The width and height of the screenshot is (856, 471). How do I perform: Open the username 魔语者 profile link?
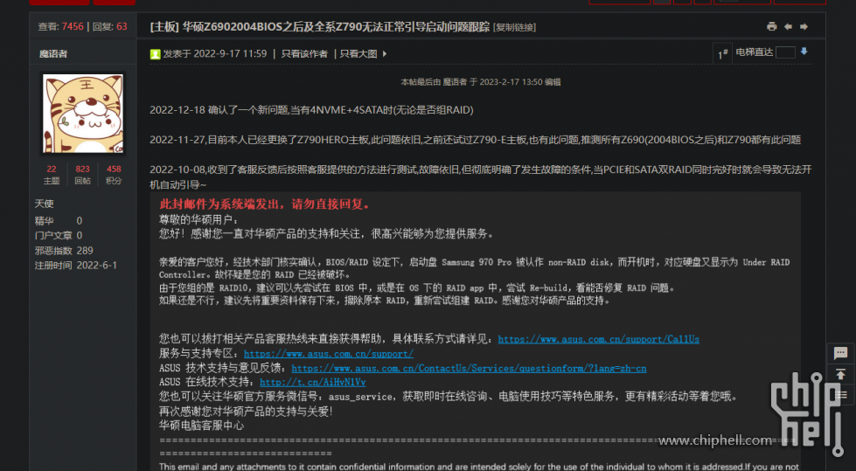click(53, 53)
